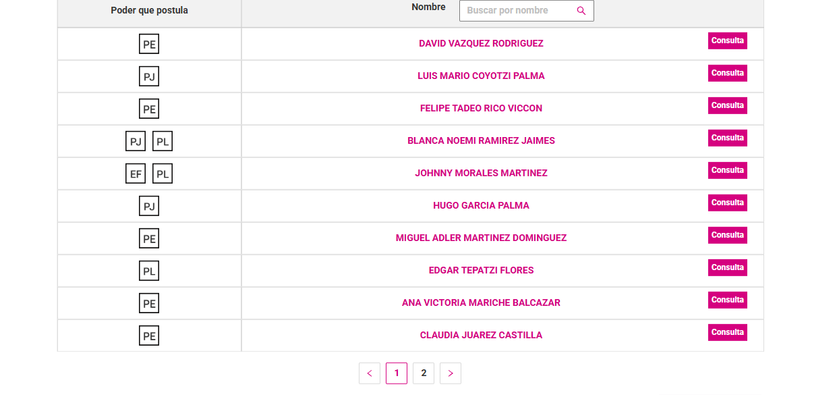This screenshot has width=837, height=395.
Task: Click the Nombre column header label
Action: coord(428,7)
